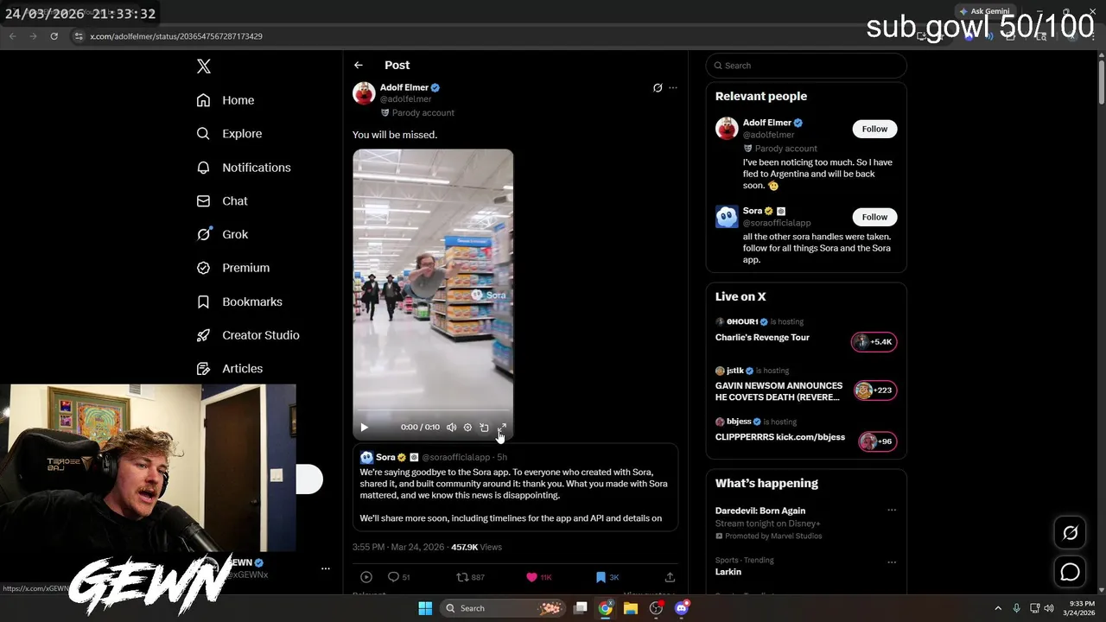Open Chrome from the taskbar

pyautogui.click(x=606, y=608)
